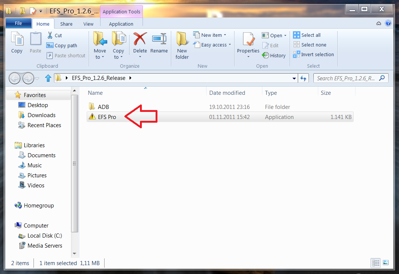Switch to large icons view in status bar
Screen dimensions: 399x274
coord(386,263)
